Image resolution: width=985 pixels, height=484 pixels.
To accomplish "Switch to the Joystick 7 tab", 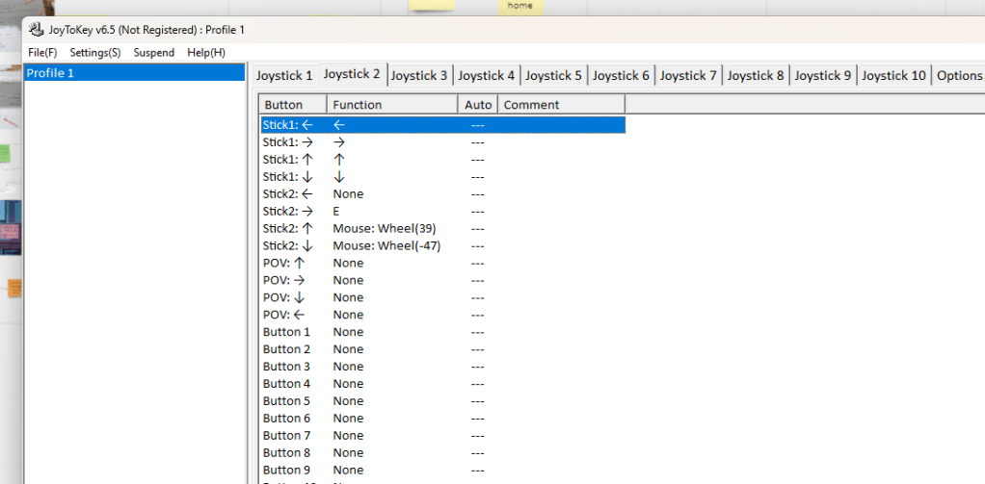I will click(688, 76).
